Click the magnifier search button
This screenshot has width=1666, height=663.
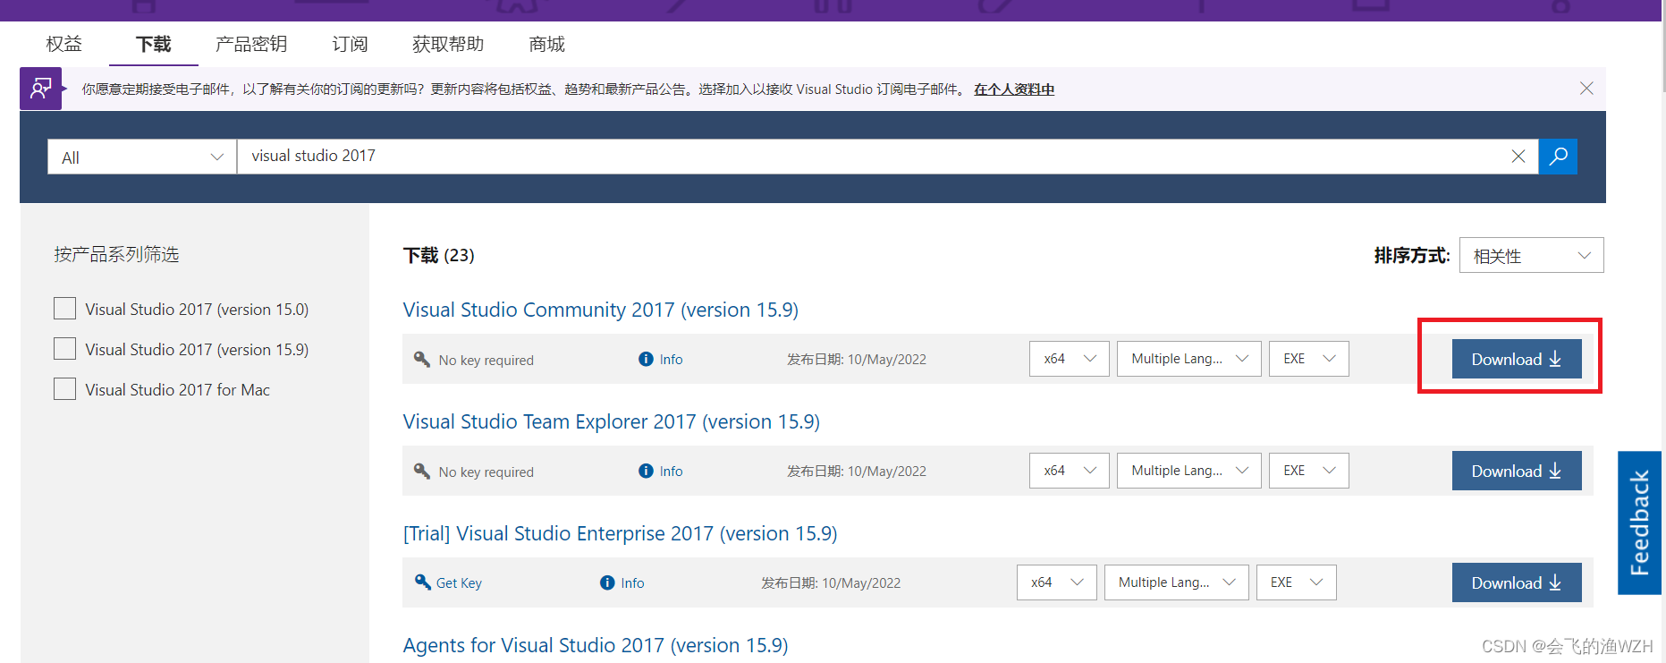click(1558, 157)
